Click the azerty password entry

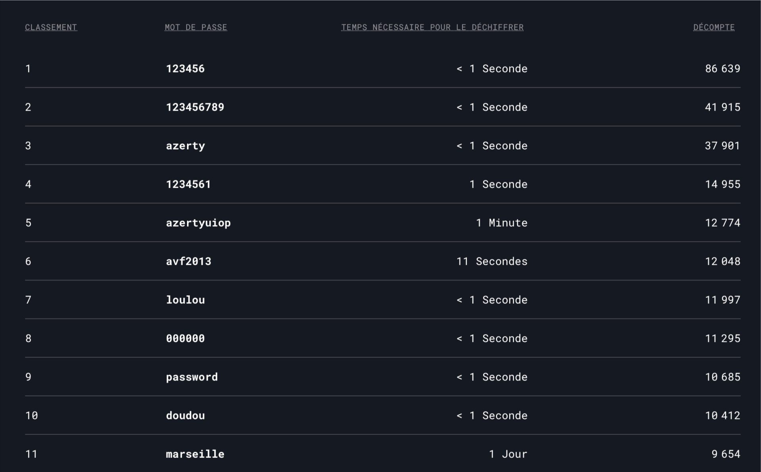(185, 146)
